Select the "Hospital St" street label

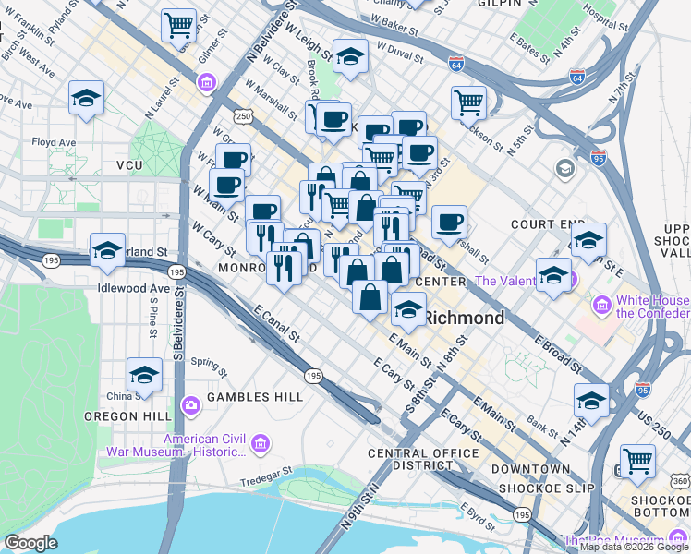[x=605, y=18]
